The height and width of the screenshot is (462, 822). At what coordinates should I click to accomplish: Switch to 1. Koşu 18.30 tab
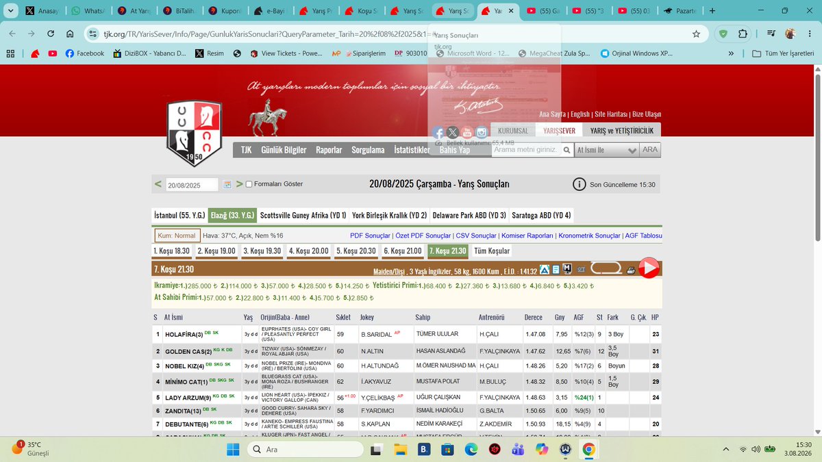172,251
